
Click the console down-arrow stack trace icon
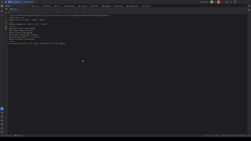point(6,19)
